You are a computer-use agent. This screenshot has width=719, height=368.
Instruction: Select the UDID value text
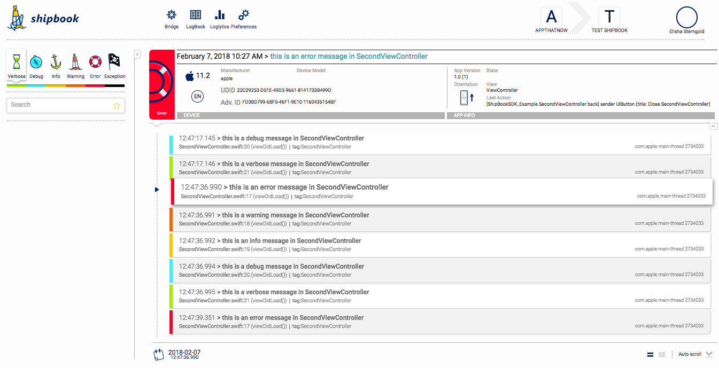click(284, 90)
